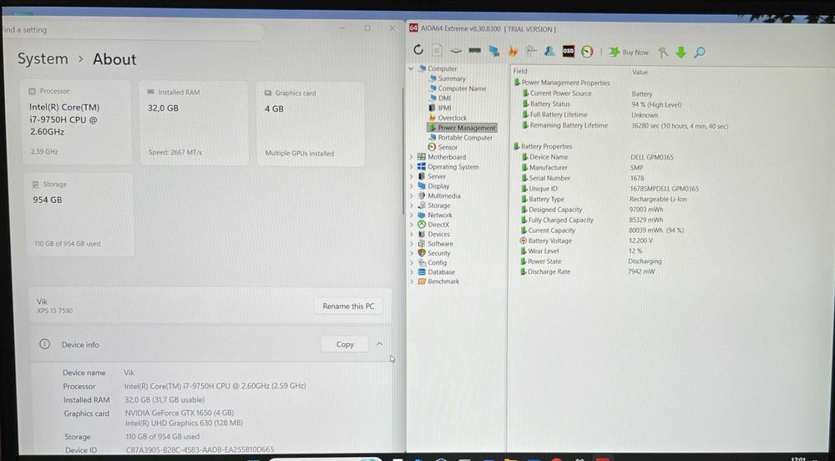Open the Sensor tree item
The height and width of the screenshot is (461, 835).
448,147
